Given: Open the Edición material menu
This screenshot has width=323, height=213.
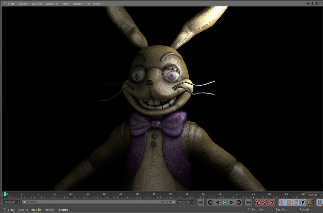Looking at the screenshot, I should click(36, 210).
